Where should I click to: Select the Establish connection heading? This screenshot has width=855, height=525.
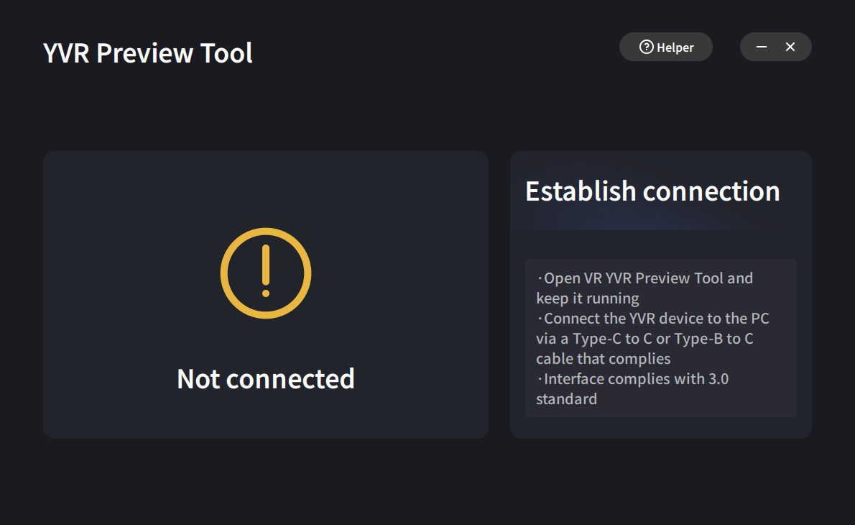pos(652,191)
